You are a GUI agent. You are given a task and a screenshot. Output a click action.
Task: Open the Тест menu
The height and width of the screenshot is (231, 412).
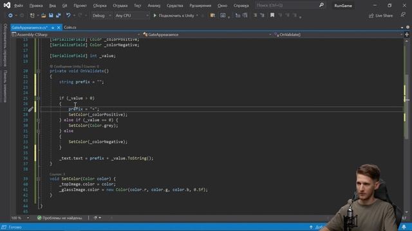pos(137,6)
